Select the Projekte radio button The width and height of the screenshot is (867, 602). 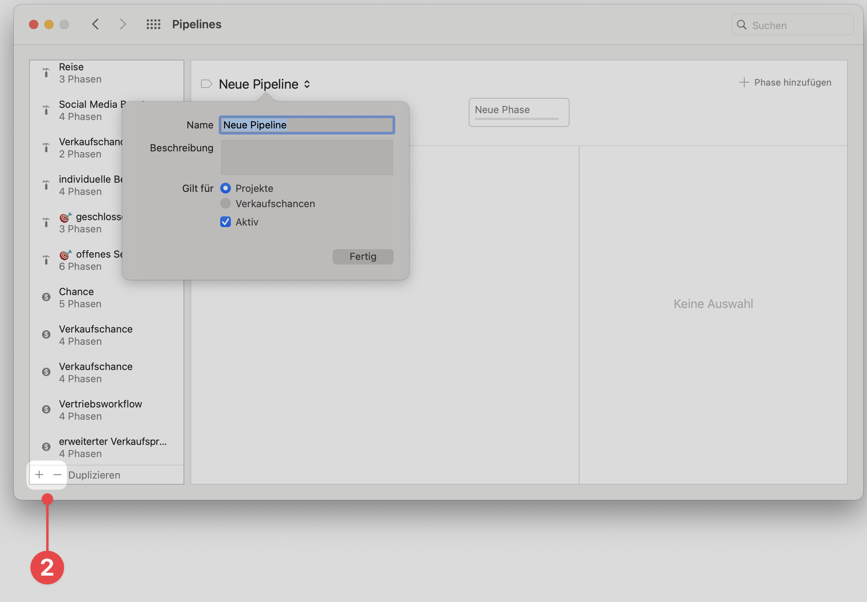(x=226, y=188)
